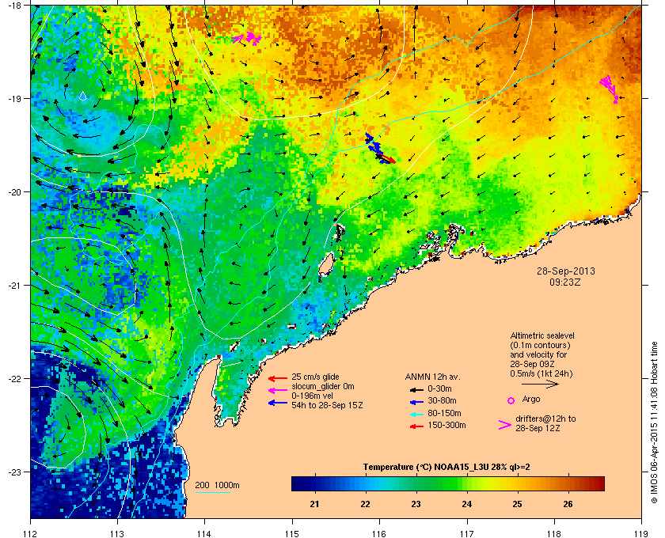The height and width of the screenshot is (538, 665).
Task: Click the latitude axis label -19
Action: [x=14, y=98]
